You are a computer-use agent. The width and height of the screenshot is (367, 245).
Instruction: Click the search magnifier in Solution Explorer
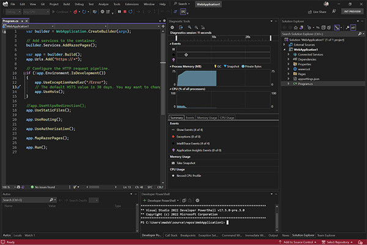(x=361, y=34)
